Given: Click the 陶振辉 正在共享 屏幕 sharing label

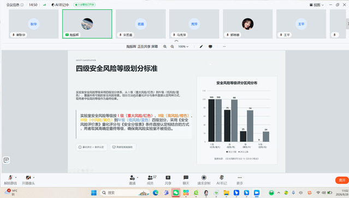Looking at the screenshot, I should [x=142, y=47].
